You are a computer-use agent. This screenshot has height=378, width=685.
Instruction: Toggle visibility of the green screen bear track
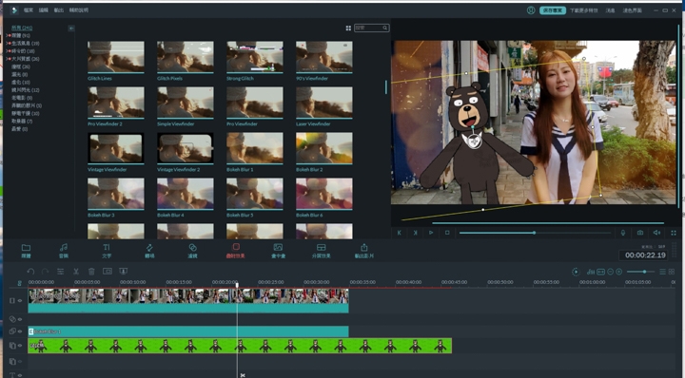click(20, 346)
